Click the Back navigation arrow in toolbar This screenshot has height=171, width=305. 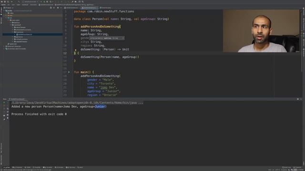tap(11, 1)
